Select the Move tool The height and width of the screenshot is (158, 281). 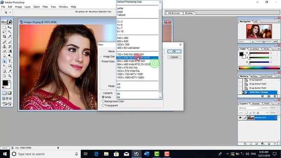pyautogui.click(x=10, y=28)
